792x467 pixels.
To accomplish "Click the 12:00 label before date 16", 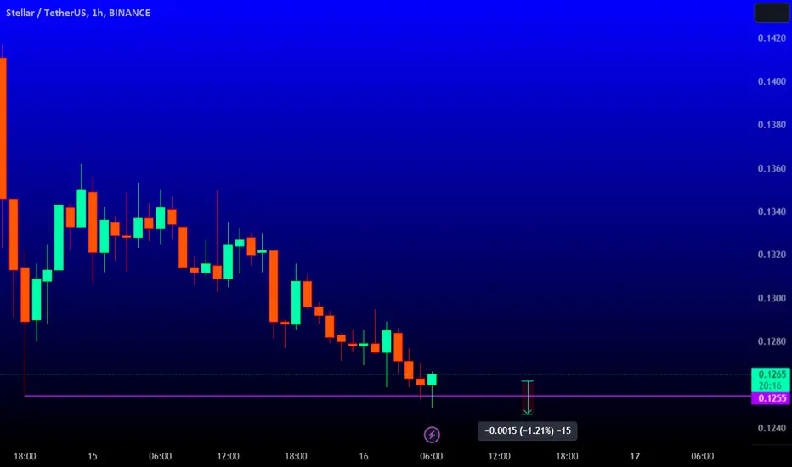I will (228, 457).
